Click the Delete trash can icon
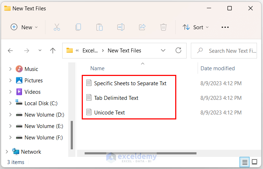Viewport: 263px width, 169px height. coord(163,27)
